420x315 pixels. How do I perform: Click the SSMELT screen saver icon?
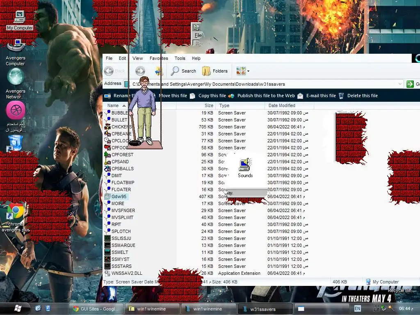(x=107, y=252)
